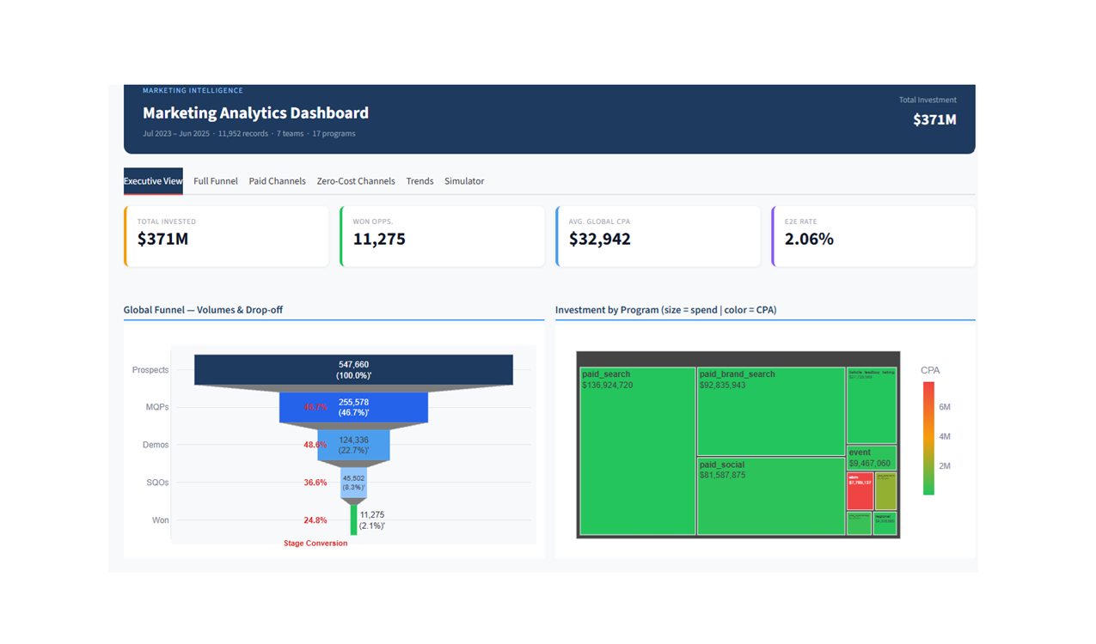Click the Won axis label
This screenshot has height=644, width=1096.
tap(161, 520)
